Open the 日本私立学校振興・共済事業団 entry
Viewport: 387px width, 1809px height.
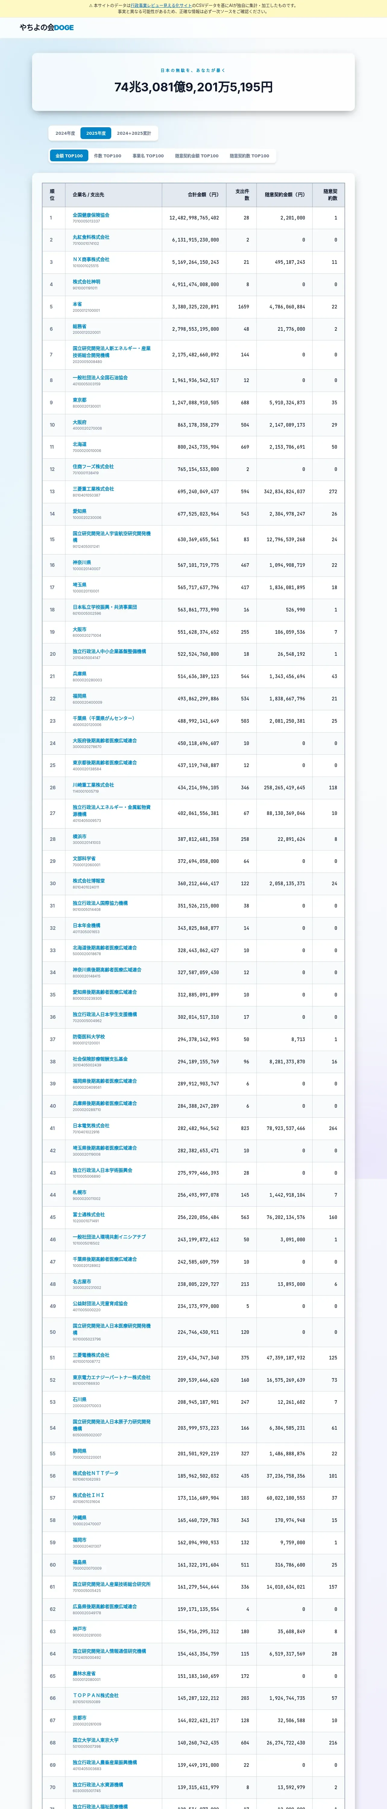(105, 607)
